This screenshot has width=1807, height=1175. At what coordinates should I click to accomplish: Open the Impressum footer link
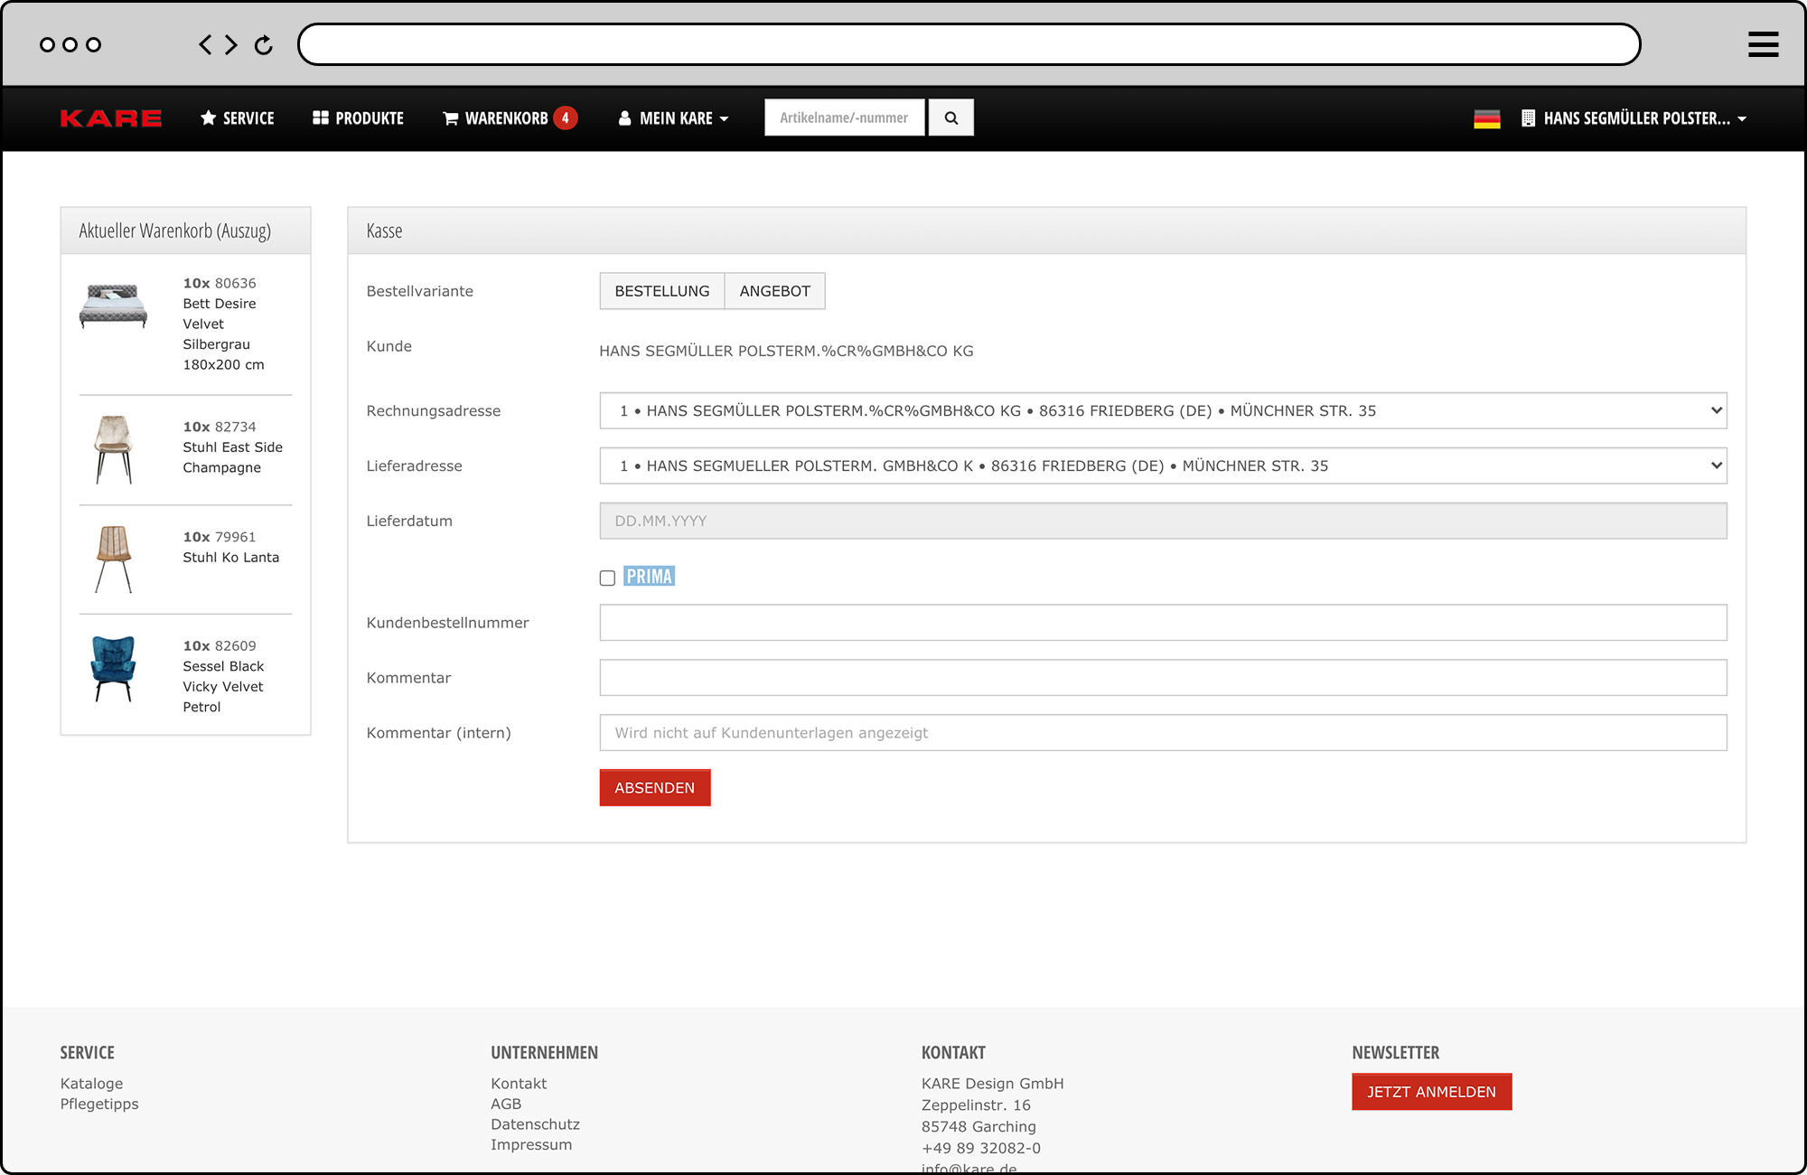point(531,1144)
